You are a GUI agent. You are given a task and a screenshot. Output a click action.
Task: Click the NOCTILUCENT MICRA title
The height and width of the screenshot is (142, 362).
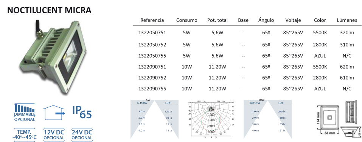point(50,10)
